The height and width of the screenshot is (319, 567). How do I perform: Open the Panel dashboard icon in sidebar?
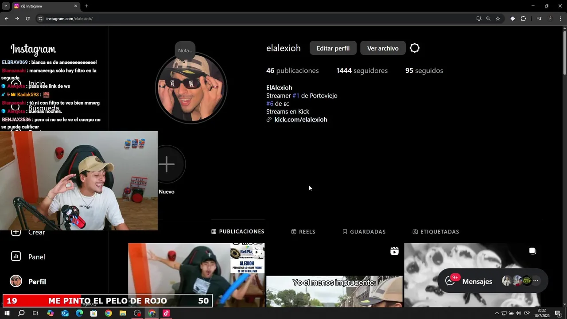click(x=16, y=256)
